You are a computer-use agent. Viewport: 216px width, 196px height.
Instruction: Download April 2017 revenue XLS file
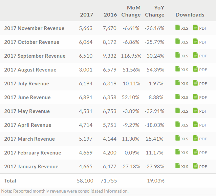181,125
